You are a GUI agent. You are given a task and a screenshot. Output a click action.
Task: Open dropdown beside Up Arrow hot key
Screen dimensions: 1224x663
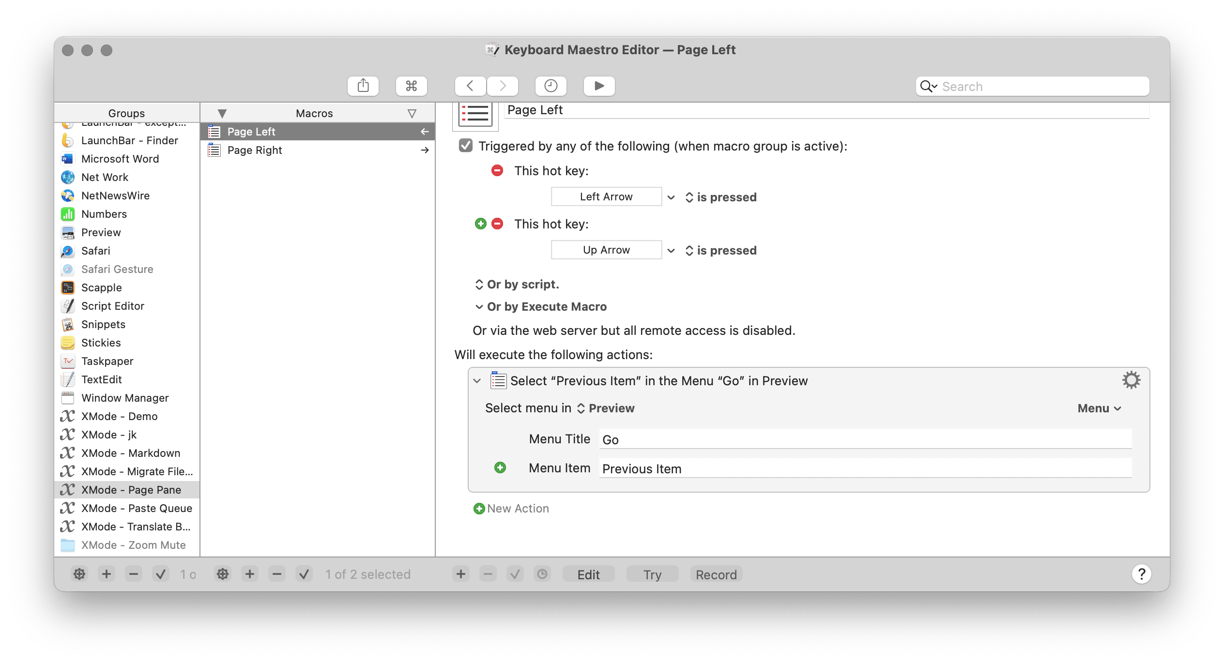click(671, 250)
